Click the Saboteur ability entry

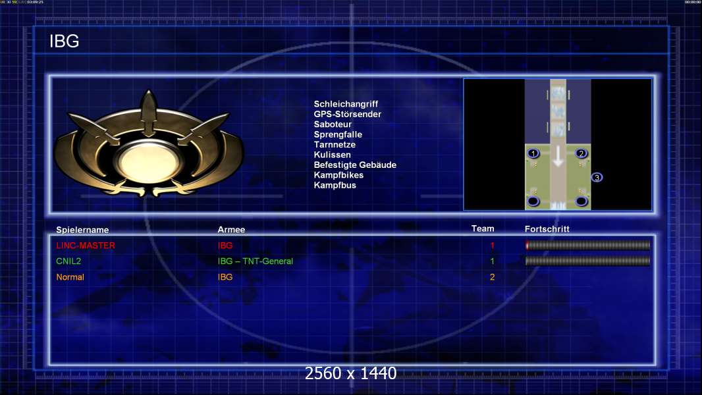pos(333,124)
